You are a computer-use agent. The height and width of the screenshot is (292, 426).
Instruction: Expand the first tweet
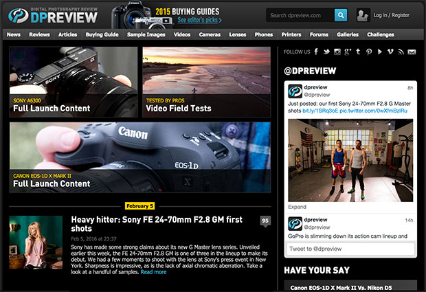(298, 207)
